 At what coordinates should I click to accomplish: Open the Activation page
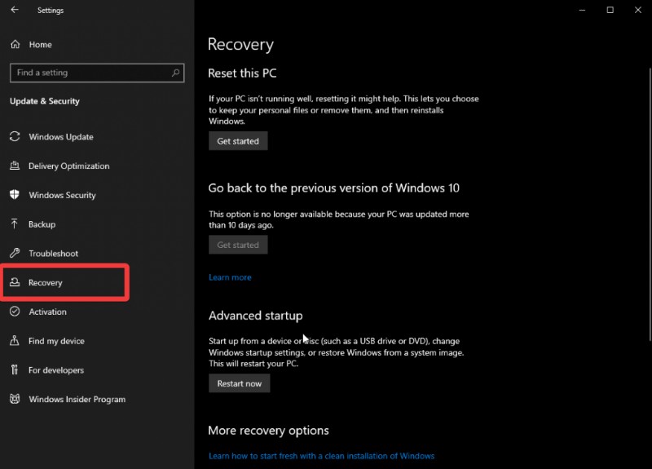coord(47,312)
